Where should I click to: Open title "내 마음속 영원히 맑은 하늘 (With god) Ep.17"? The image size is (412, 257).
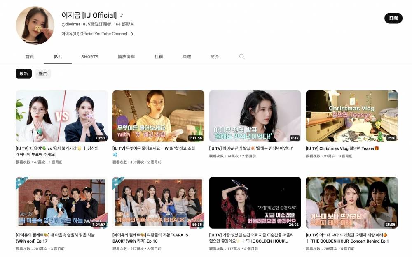(x=55, y=238)
